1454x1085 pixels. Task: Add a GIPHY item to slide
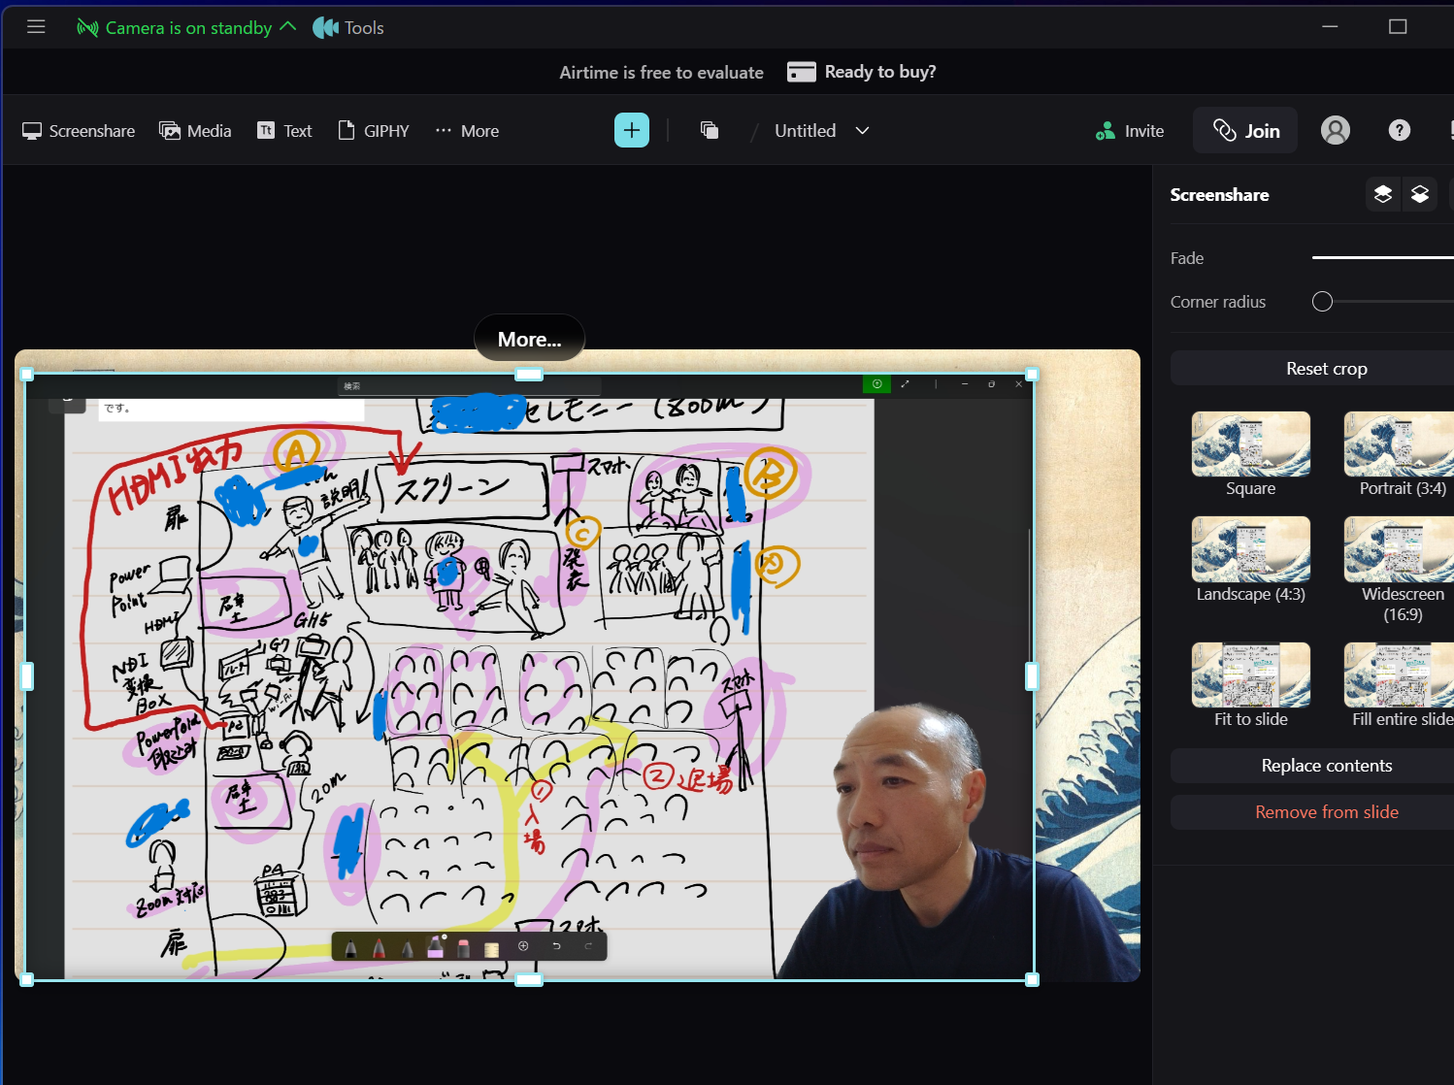point(374,131)
